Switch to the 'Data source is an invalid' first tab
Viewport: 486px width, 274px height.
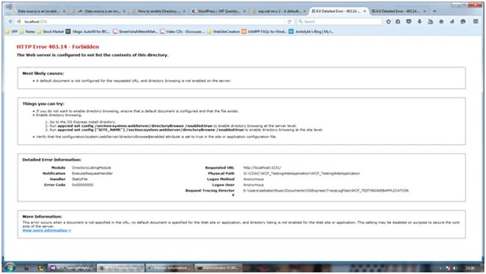pos(38,11)
